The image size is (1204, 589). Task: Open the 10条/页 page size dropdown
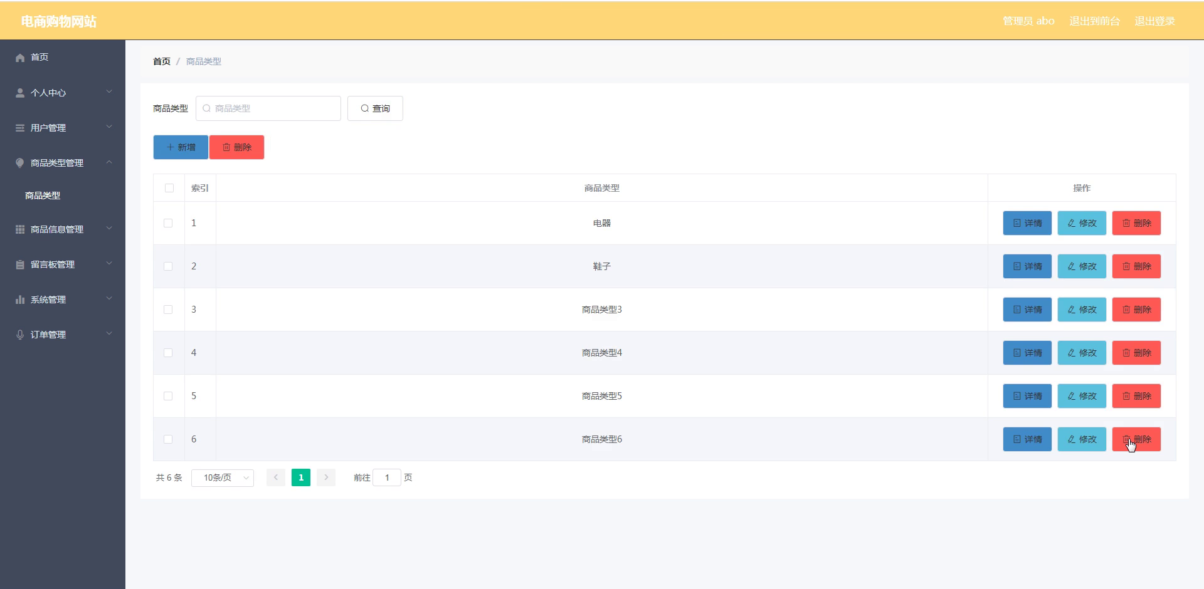(223, 477)
